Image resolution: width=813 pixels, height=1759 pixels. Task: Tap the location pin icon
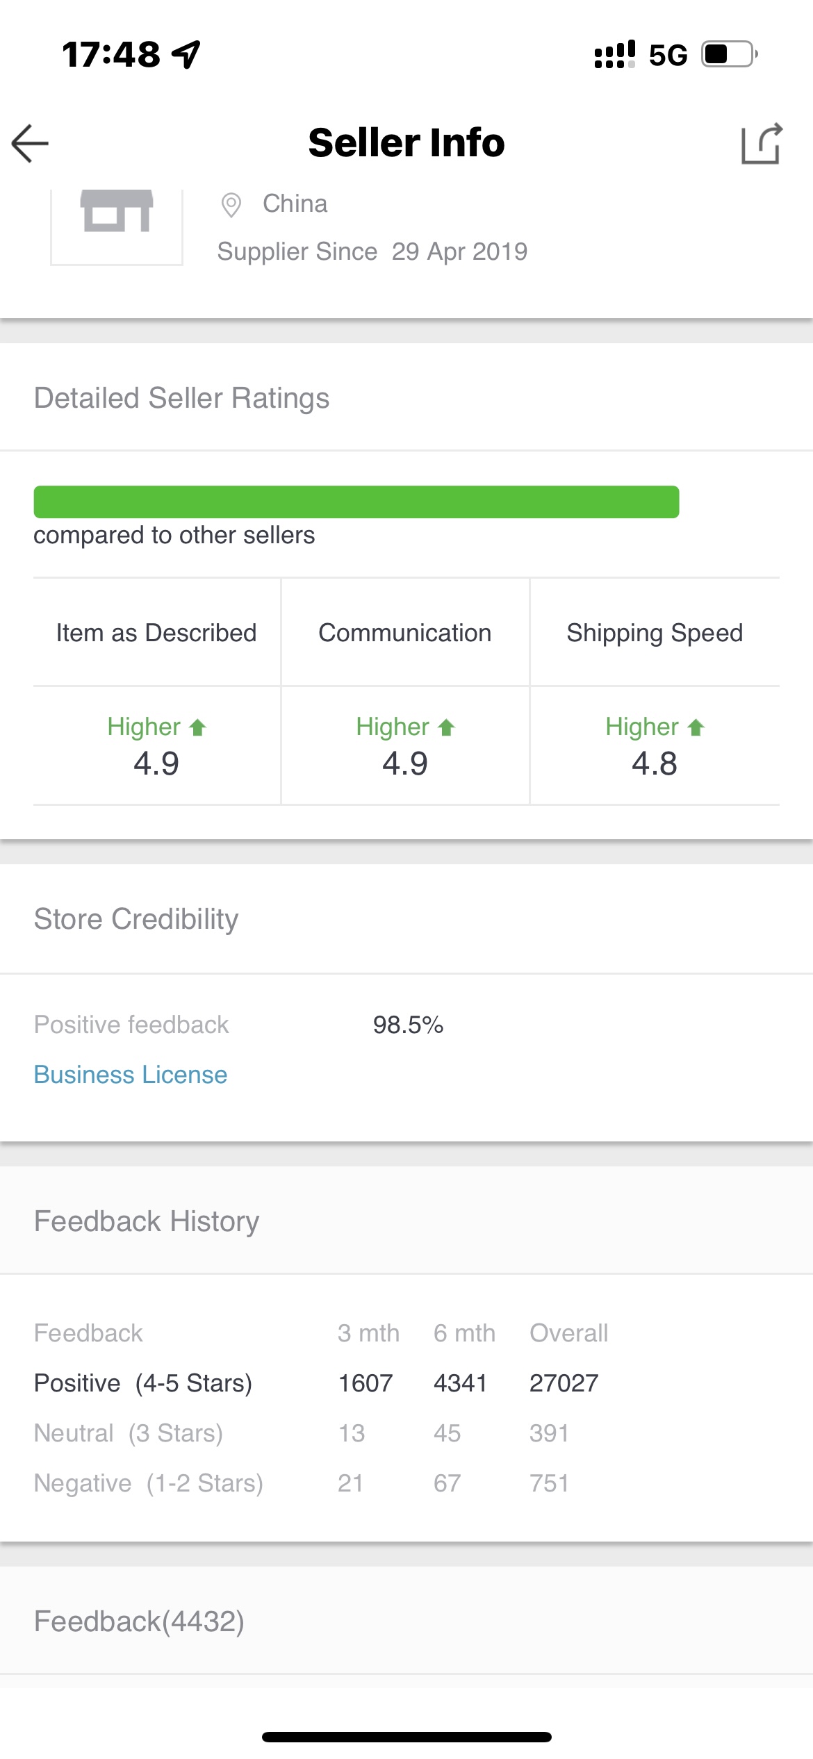click(x=231, y=205)
